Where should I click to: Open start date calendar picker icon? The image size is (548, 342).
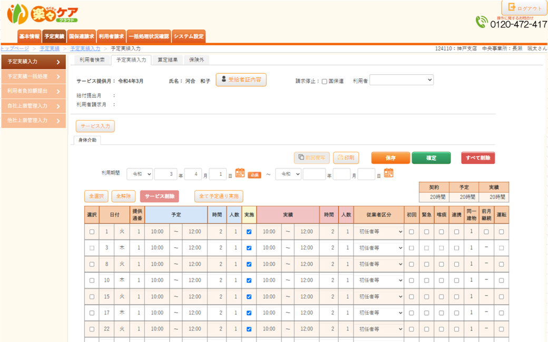(240, 174)
